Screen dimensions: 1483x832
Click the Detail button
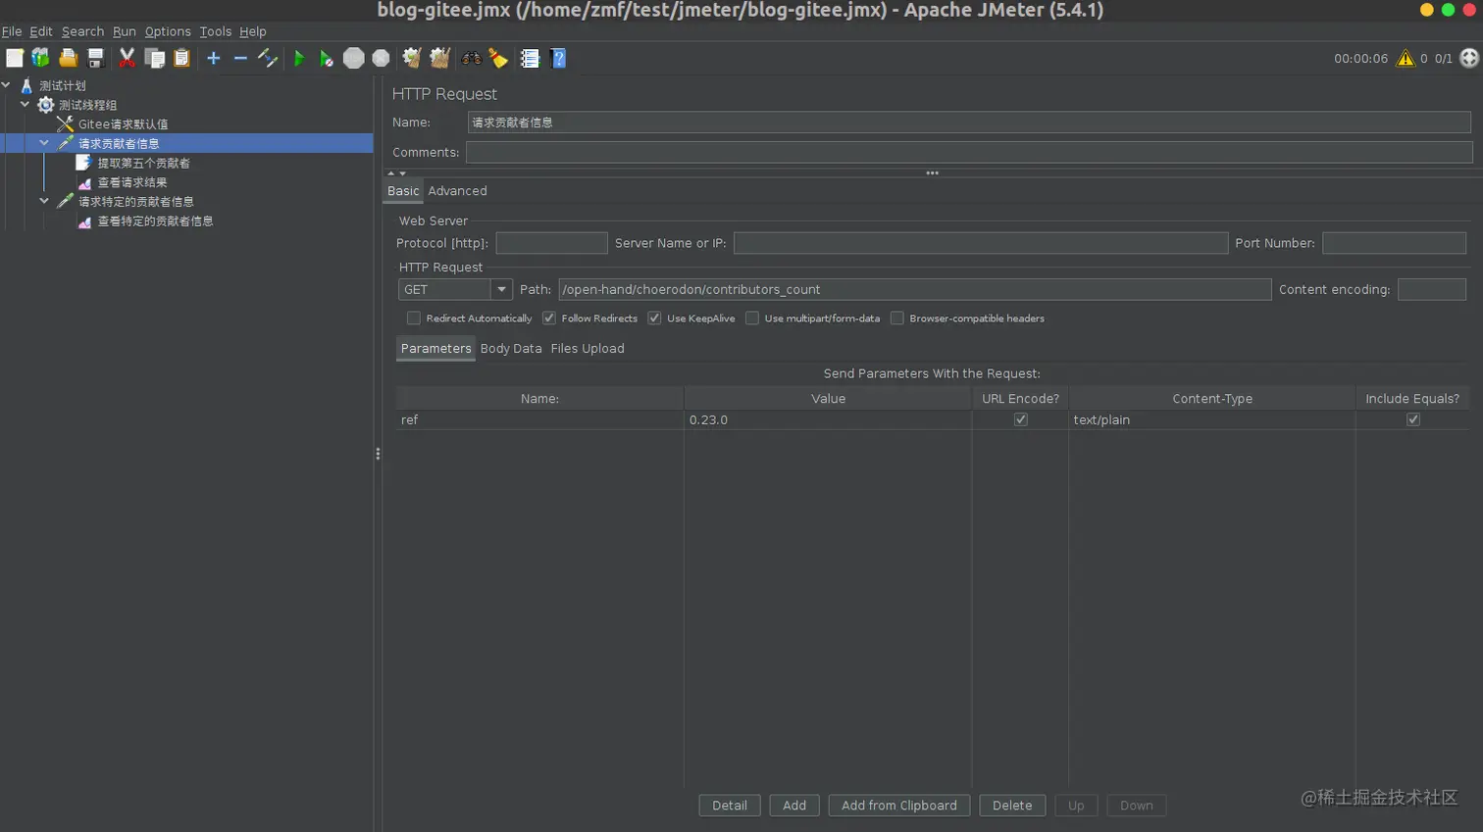[730, 806]
